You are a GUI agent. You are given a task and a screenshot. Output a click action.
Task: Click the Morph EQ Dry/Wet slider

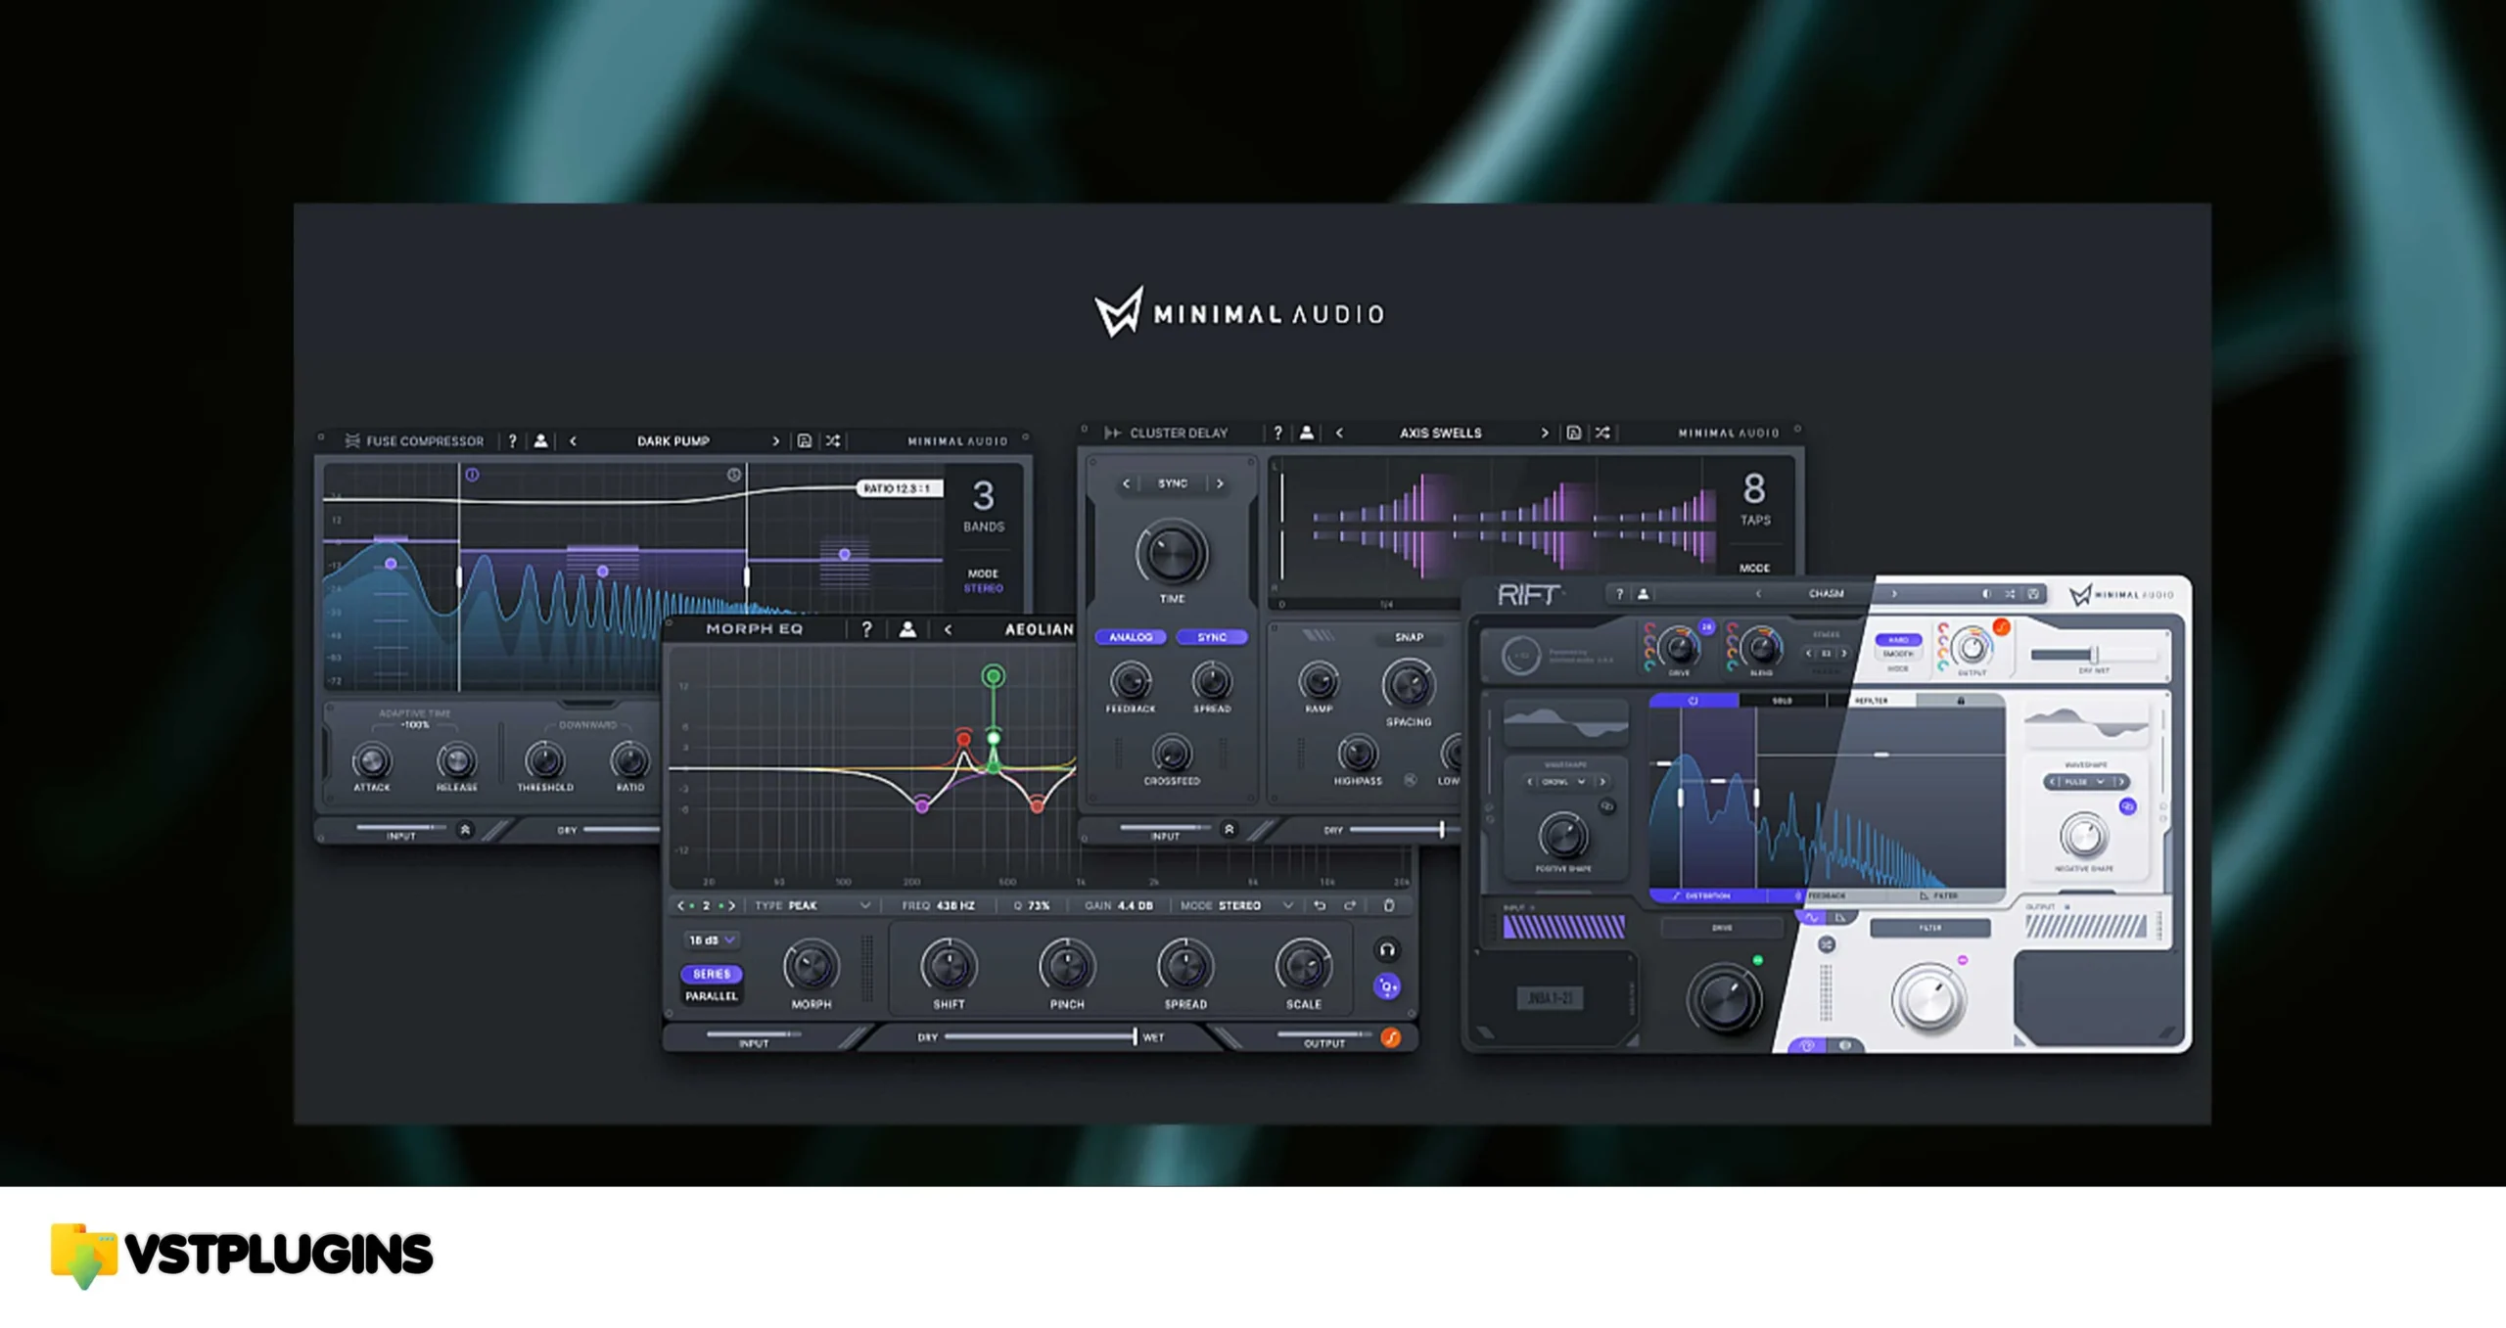[x=1041, y=1036]
